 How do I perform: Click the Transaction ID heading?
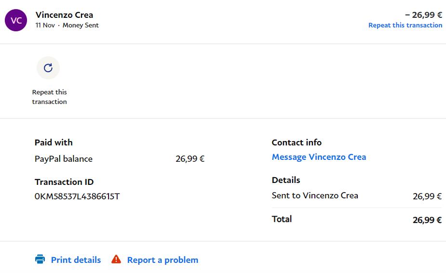click(x=64, y=182)
